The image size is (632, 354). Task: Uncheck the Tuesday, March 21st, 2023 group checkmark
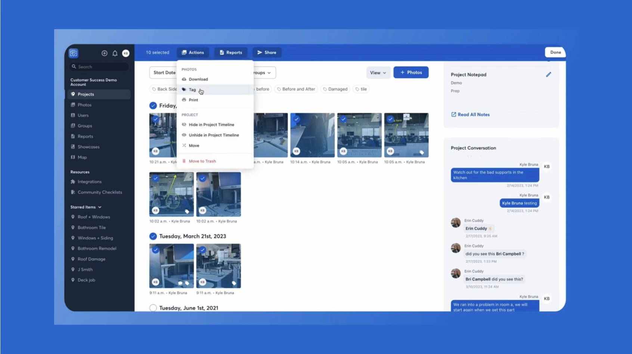click(x=153, y=236)
